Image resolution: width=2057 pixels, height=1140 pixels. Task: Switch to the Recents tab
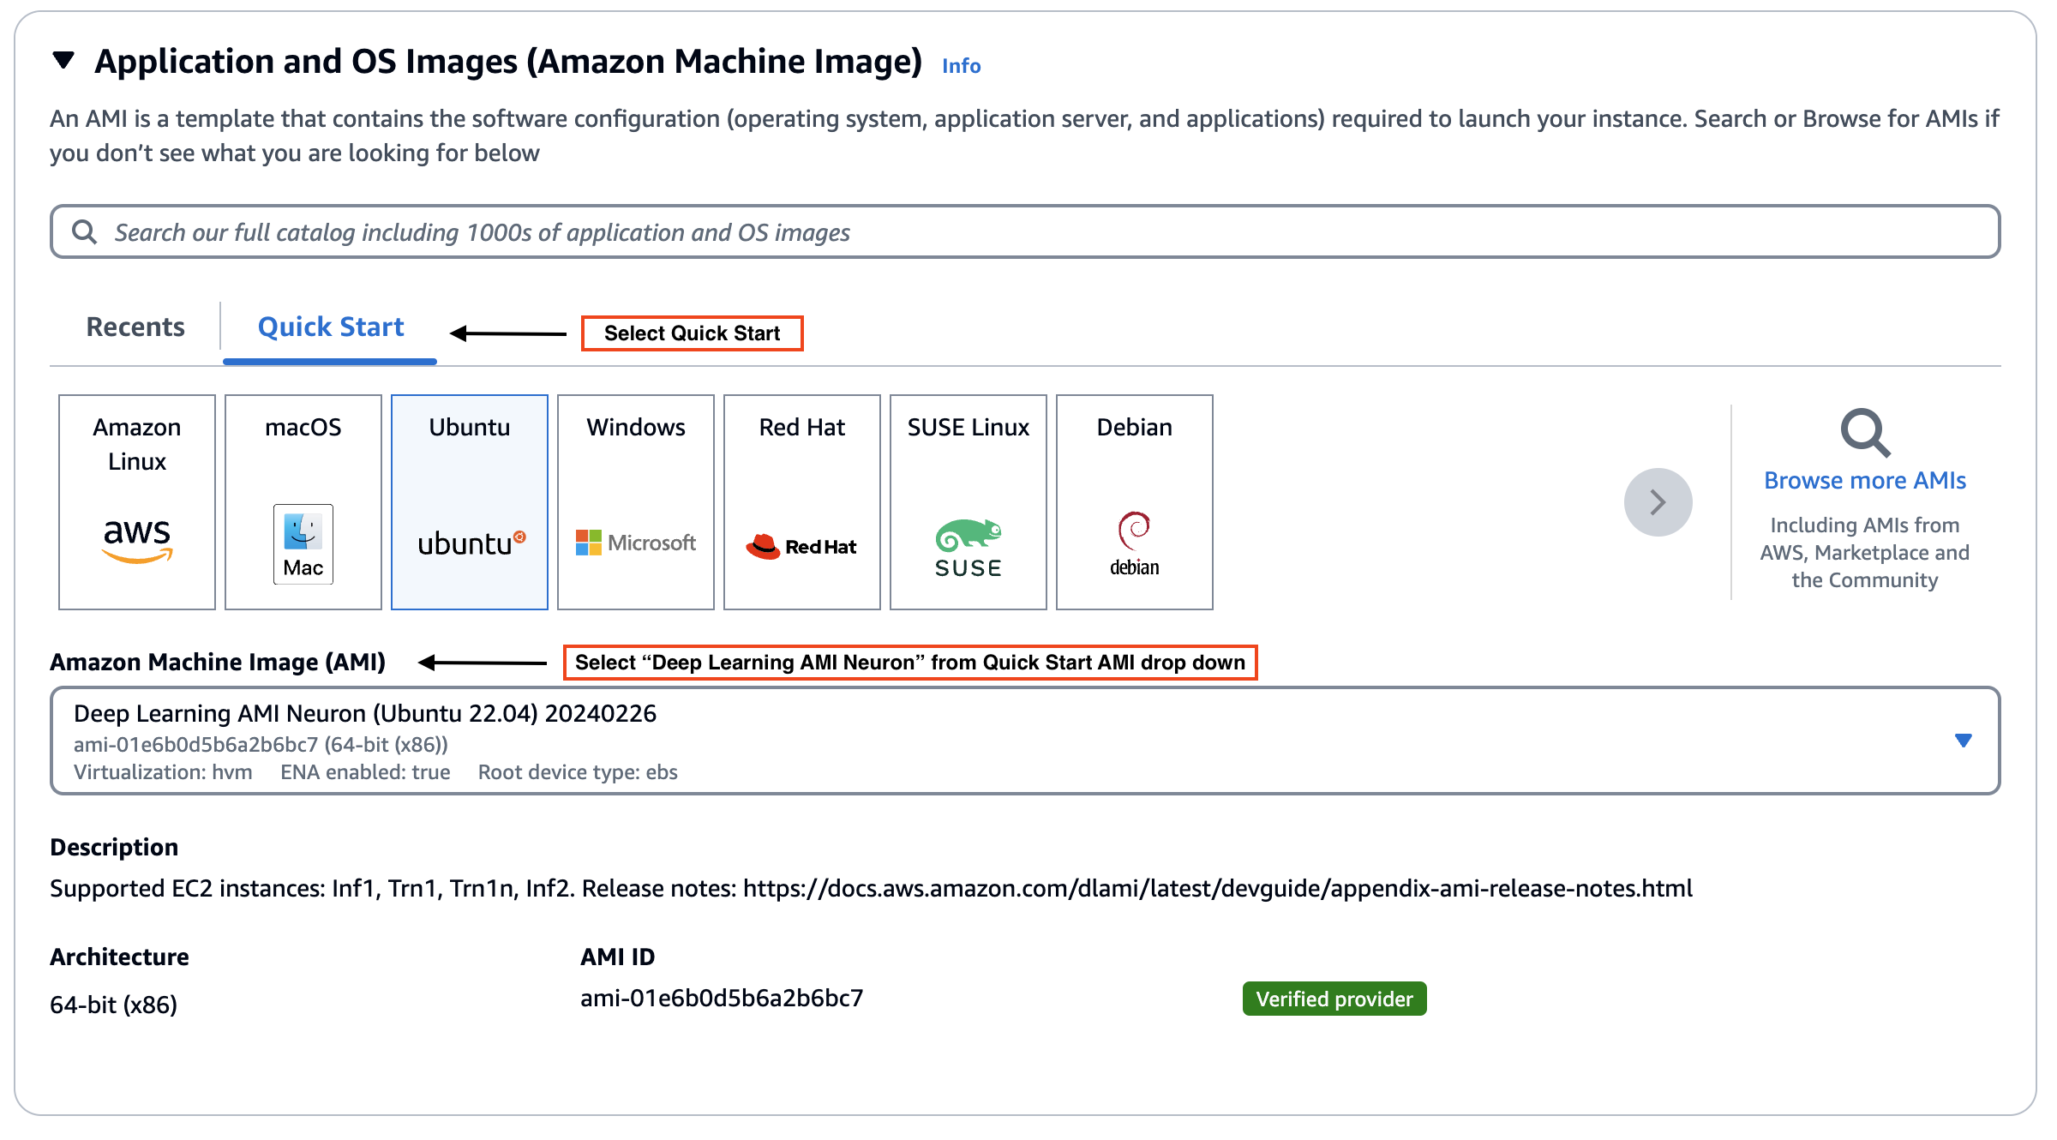coord(135,327)
